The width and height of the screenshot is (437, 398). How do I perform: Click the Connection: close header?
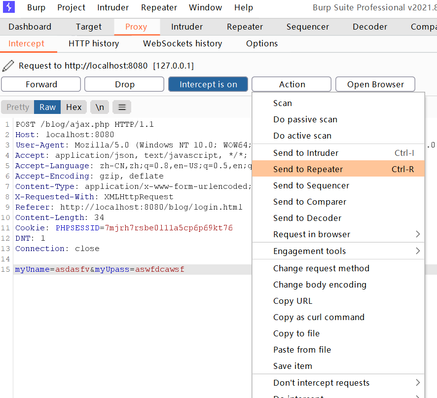[x=57, y=249]
